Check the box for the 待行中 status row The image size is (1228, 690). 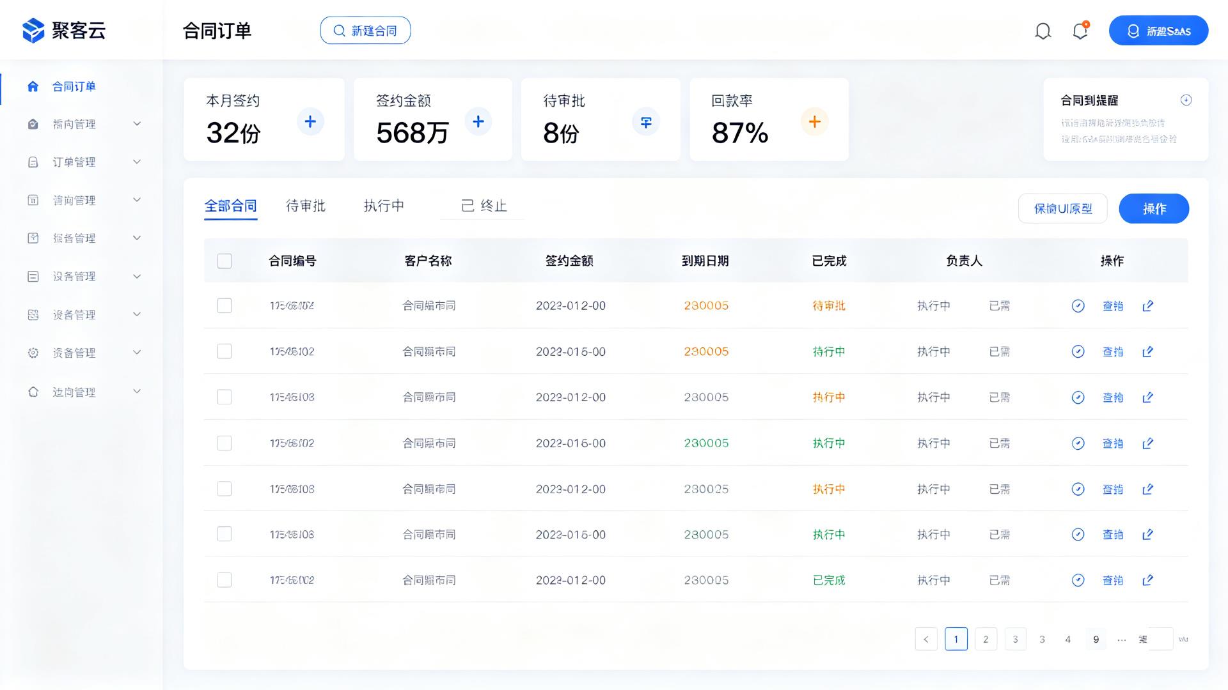(x=224, y=351)
